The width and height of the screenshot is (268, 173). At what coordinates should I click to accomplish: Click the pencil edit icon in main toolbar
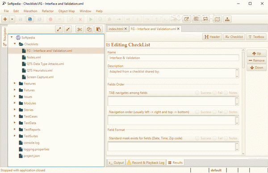[71, 19]
